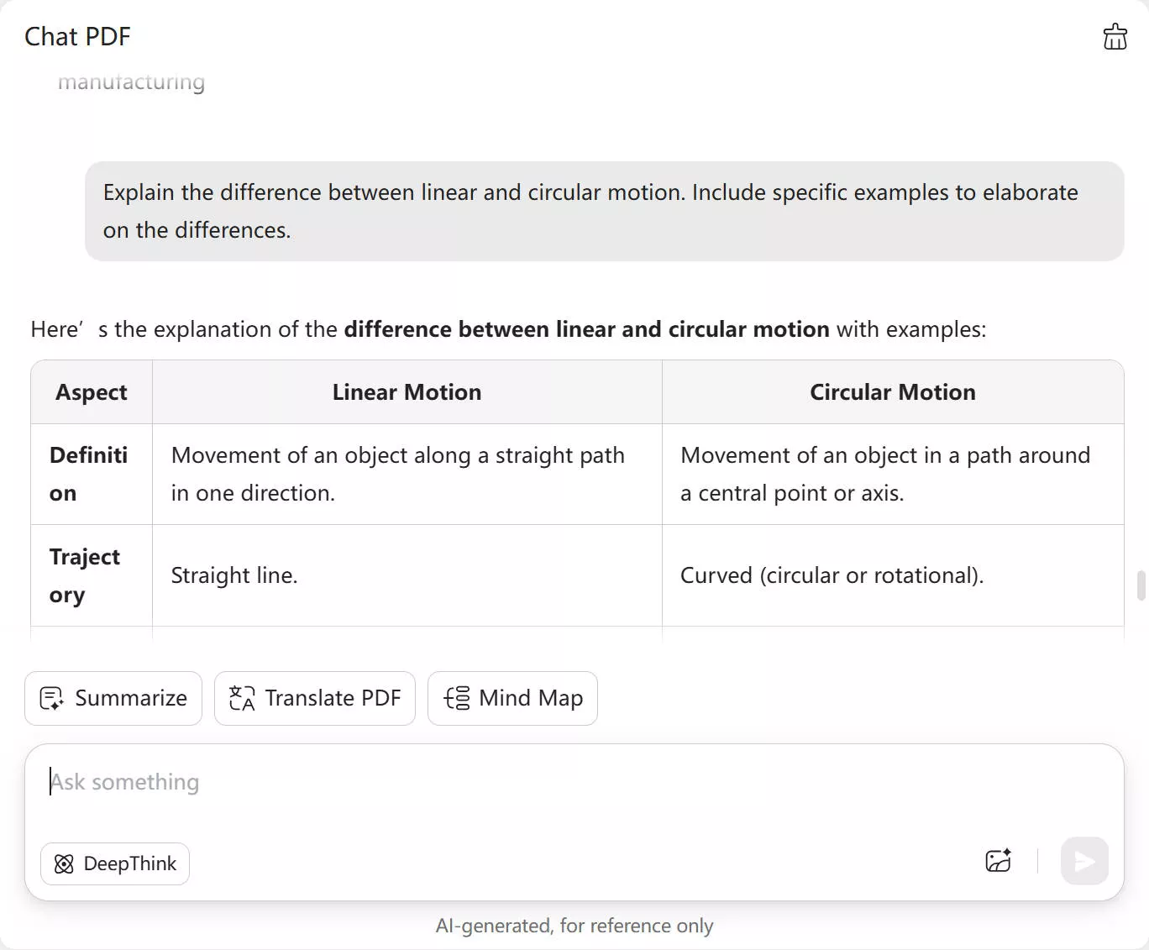1149x950 pixels.
Task: Click the Translate PDF language icon
Action: [x=240, y=698]
